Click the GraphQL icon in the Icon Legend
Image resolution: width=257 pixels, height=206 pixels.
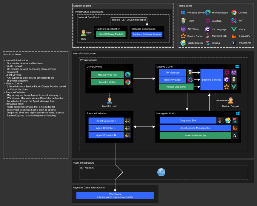[x=208, y=21]
